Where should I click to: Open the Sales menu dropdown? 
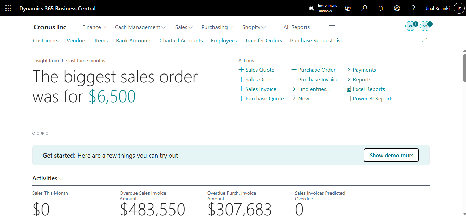(x=183, y=27)
